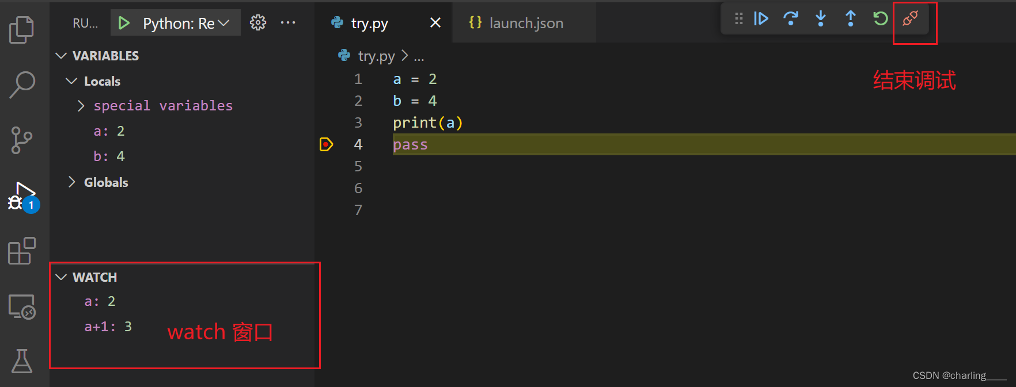The width and height of the screenshot is (1016, 387).
Task: Click Step Over in the debug toolbar
Action: 791,18
